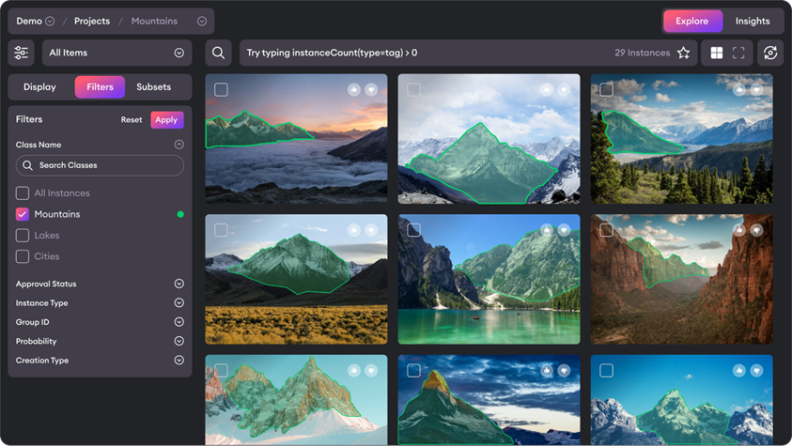Open the filter settings sliders icon
Viewport: 792px width, 446px height.
coord(22,54)
